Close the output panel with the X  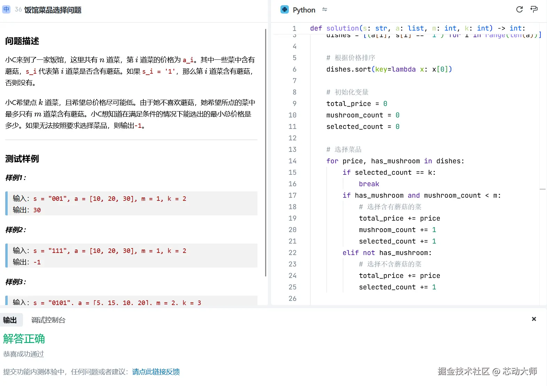tap(534, 319)
